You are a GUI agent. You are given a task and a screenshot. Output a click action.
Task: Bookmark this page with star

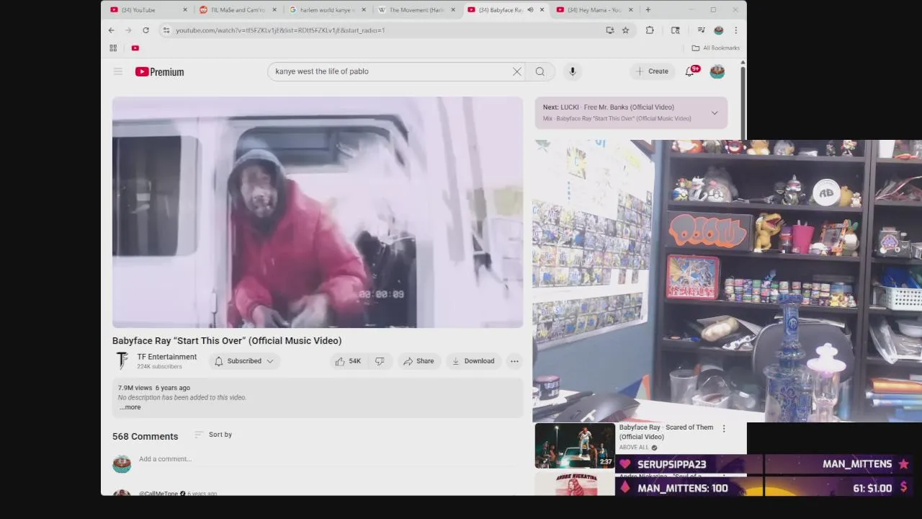click(x=625, y=30)
